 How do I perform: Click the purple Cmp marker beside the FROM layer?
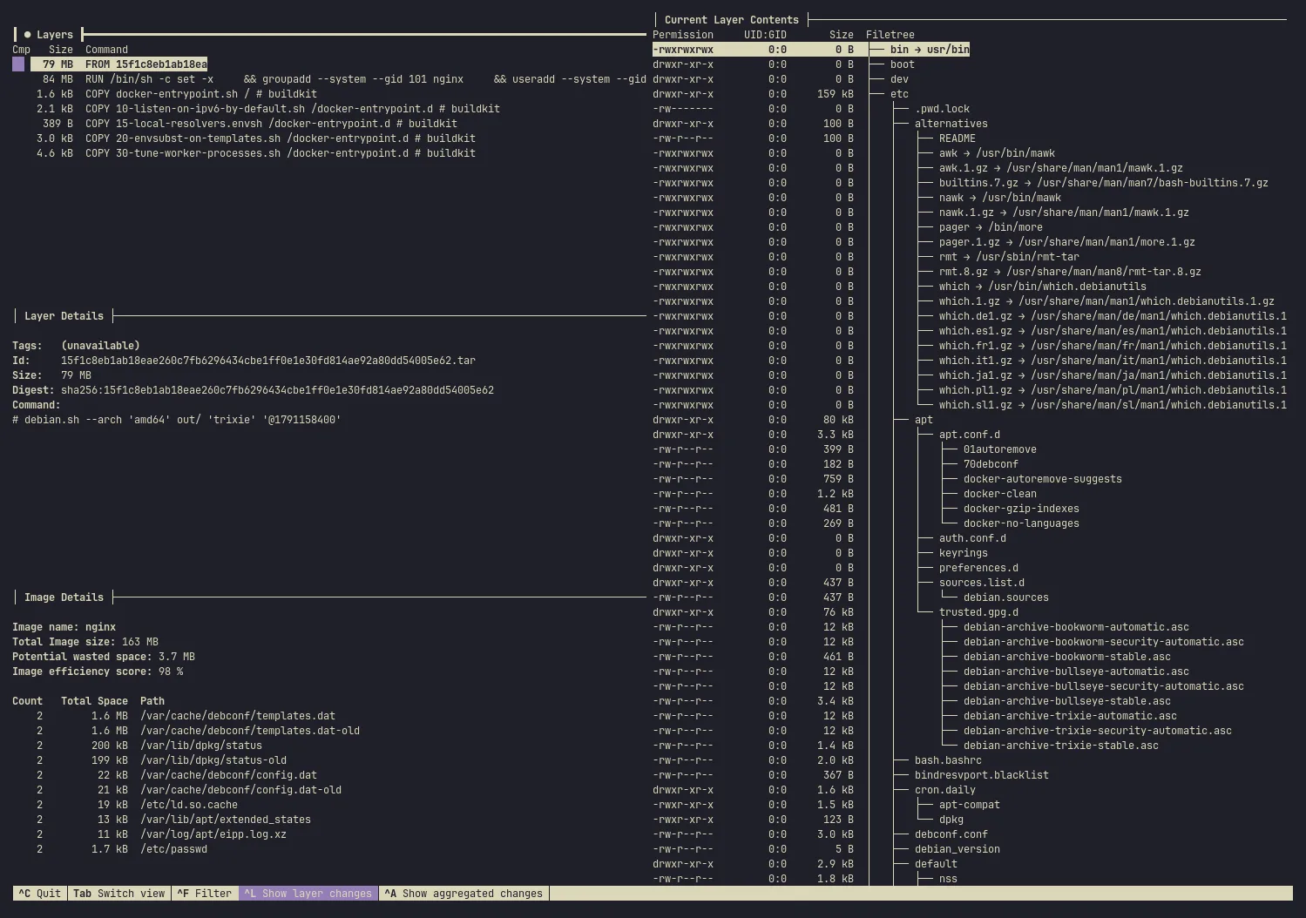18,64
